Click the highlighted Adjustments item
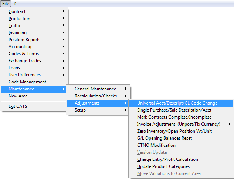The height and width of the screenshot is (179, 234). pos(98,103)
